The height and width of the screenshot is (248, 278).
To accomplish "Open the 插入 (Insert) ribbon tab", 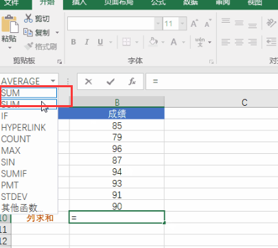I will pyautogui.click(x=80, y=3).
